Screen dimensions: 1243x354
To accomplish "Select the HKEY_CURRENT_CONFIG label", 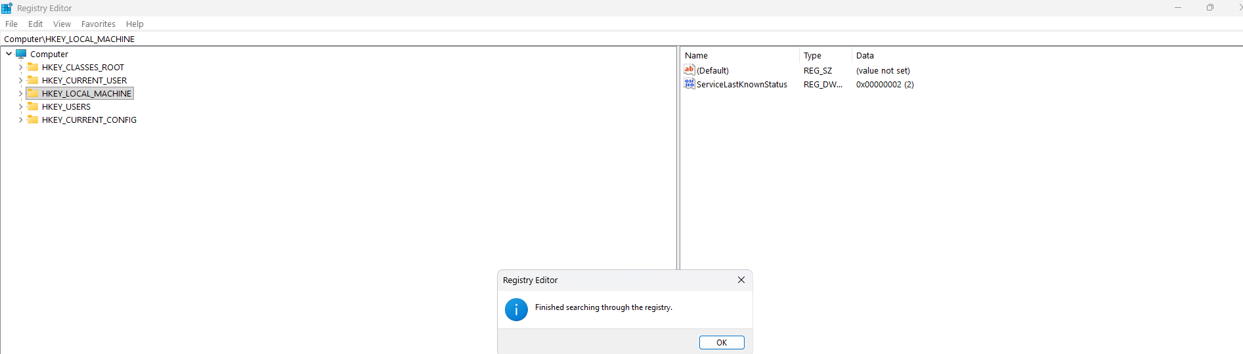I will [89, 120].
